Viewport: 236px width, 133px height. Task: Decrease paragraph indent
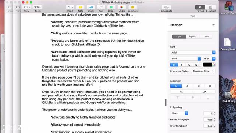coord(181,92)
